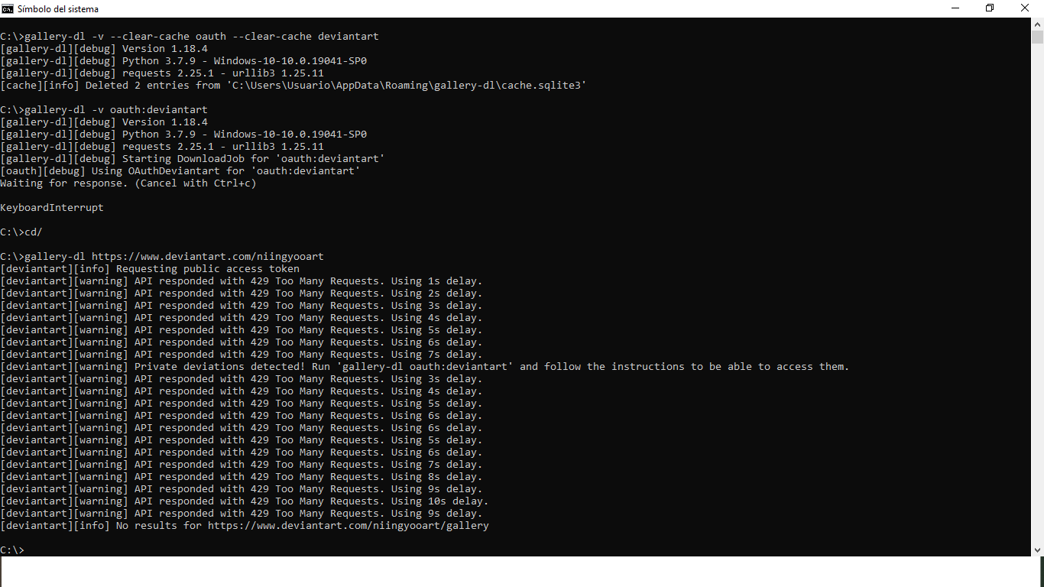Screen dimensions: 1044x587
Task: Minimize the command prompt window
Action: 954,8
